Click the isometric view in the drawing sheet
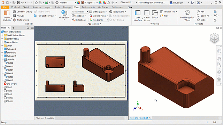This screenshot has height=125, width=223. (103, 65)
